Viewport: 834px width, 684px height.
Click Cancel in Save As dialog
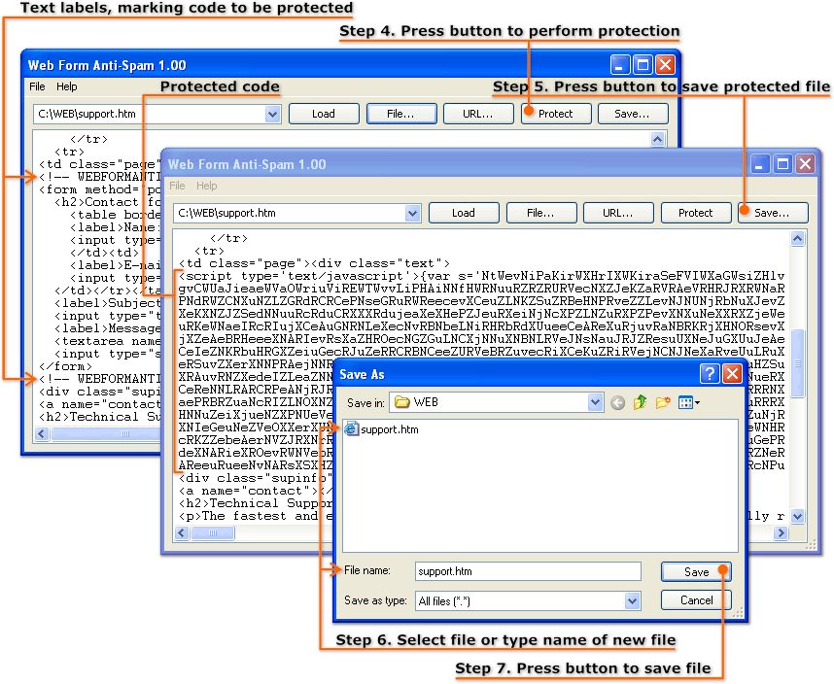coord(696,600)
